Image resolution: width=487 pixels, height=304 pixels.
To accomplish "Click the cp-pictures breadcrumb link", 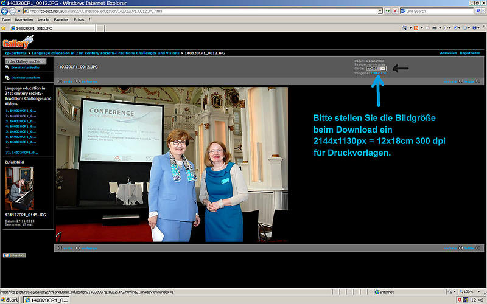I will pos(16,53).
